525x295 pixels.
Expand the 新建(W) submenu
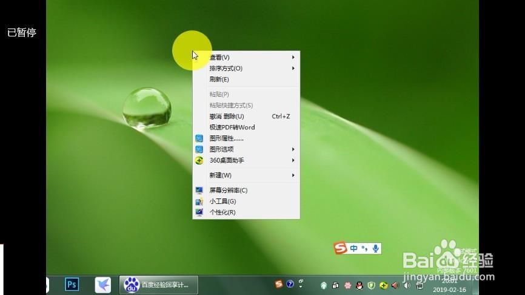coord(246,175)
